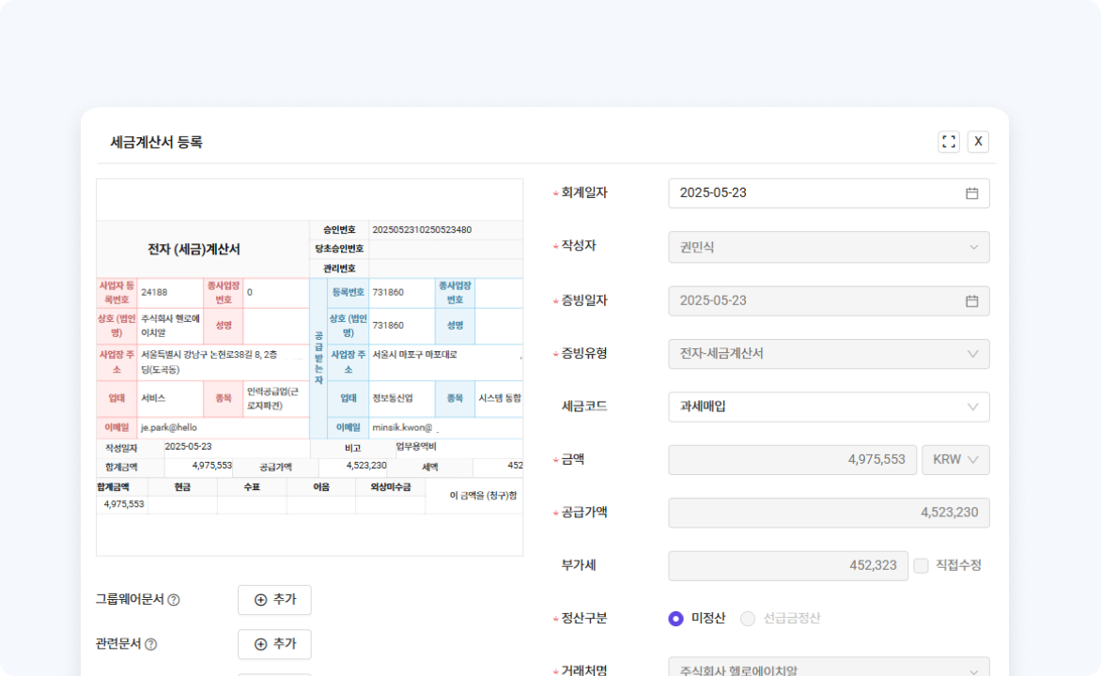1101x676 pixels.
Task: Select the 미정산 radio button
Action: [x=675, y=618]
